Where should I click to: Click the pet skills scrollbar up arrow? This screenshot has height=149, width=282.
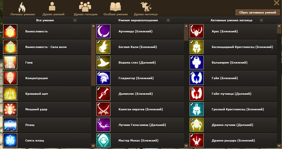click(279, 26)
